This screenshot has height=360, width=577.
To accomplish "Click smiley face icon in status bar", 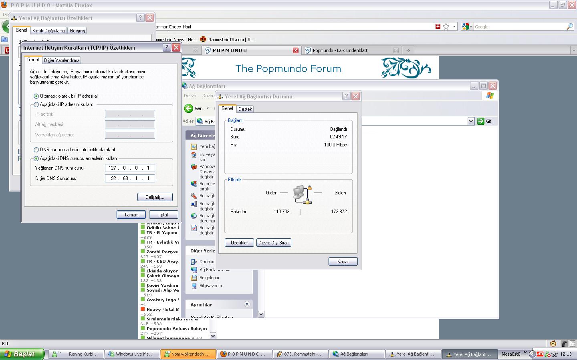I will click(x=553, y=344).
